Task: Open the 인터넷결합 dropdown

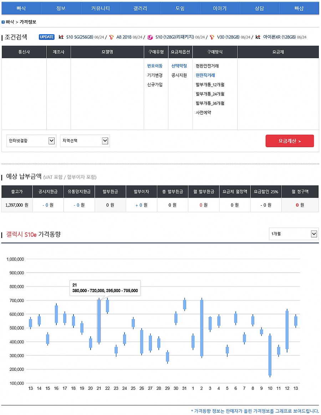Action: coord(31,141)
